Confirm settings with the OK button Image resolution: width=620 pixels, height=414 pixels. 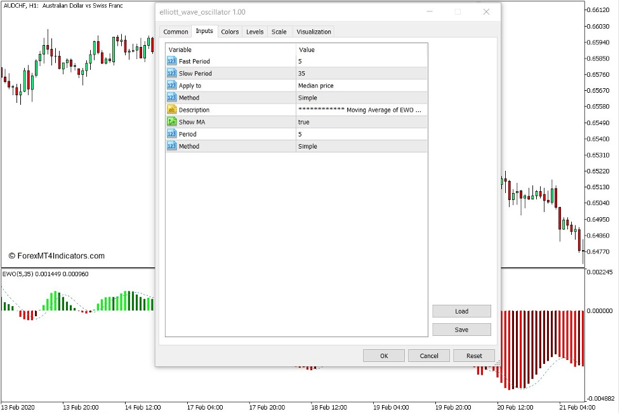pyautogui.click(x=383, y=355)
